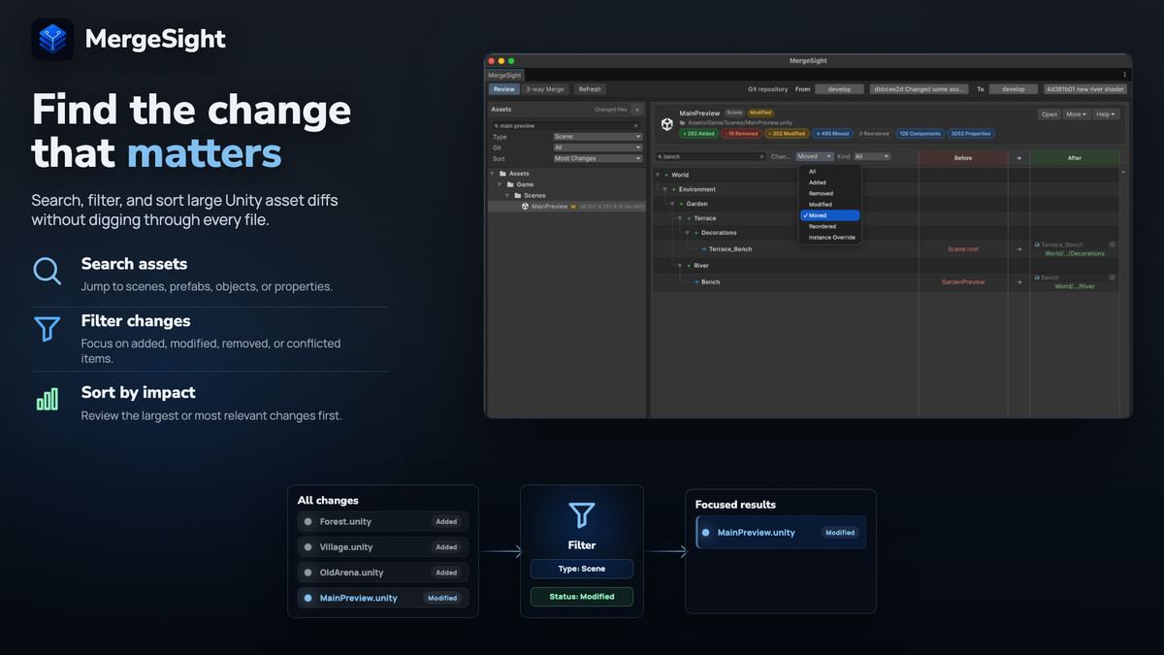Click the circle icon right of Terrace_Bench After cell
The width and height of the screenshot is (1164, 655).
click(x=1113, y=245)
